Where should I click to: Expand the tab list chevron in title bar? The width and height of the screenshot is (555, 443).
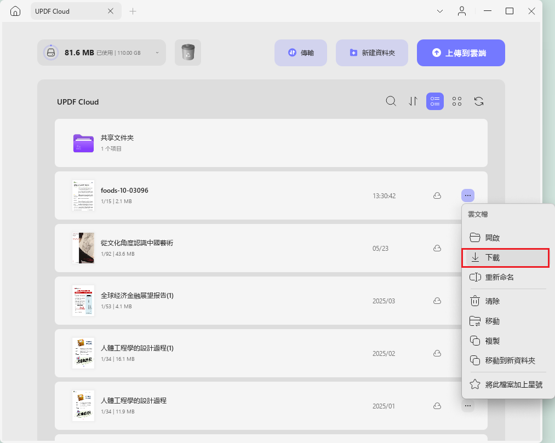click(x=440, y=11)
